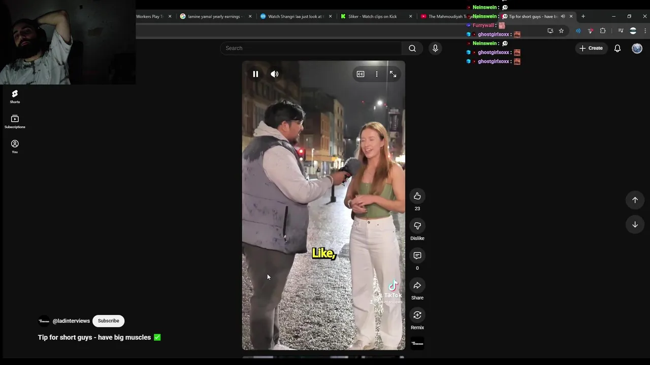Like the Short with thumbs up

point(417,196)
